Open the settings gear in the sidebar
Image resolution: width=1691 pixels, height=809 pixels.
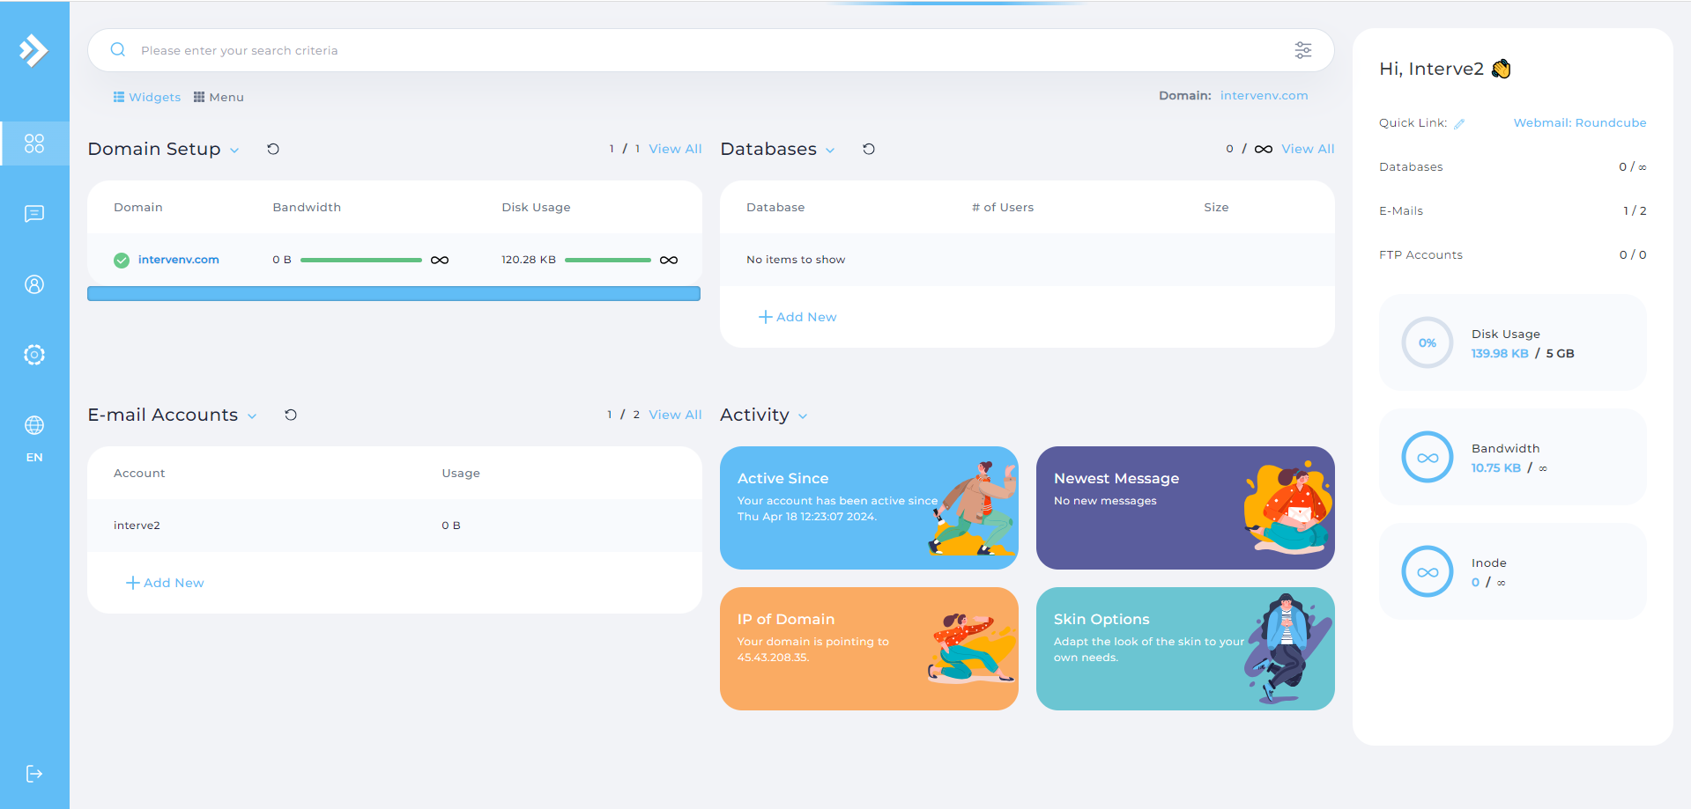[x=34, y=355]
